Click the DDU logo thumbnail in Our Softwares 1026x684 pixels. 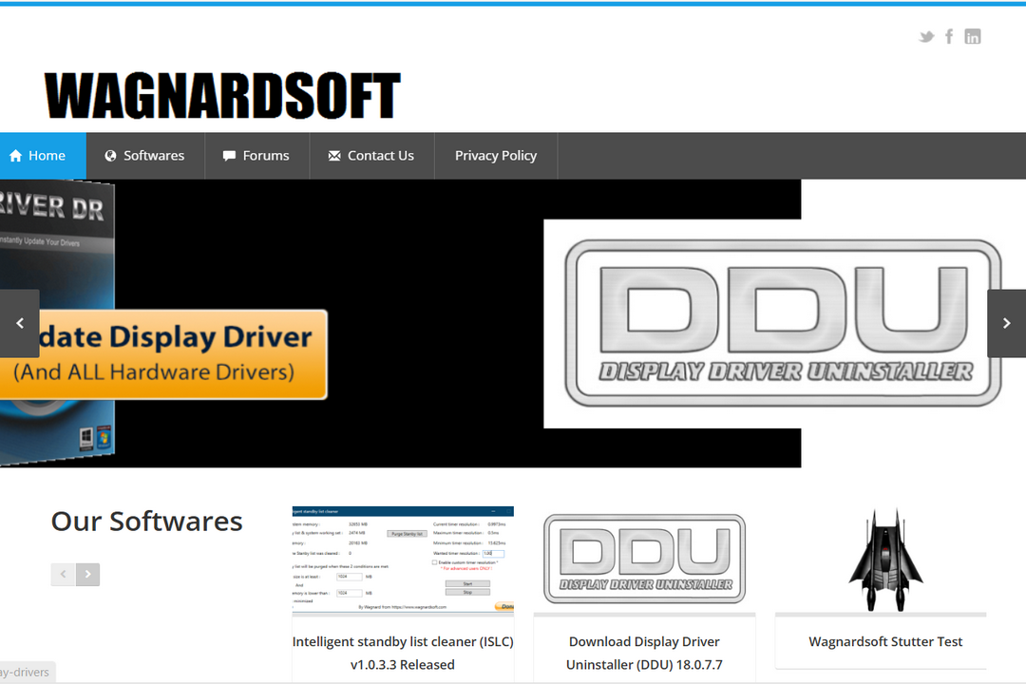[x=644, y=557]
